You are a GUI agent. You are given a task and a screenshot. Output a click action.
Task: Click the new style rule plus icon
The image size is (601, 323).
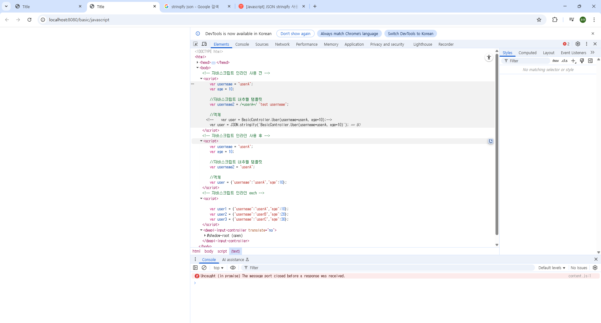click(573, 61)
